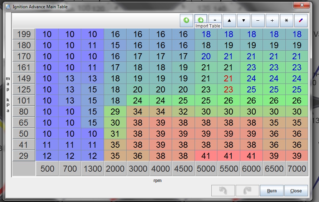The width and height of the screenshot is (319, 202).
Task: Click the 39 cell at 29 kPa, 7000 rpm
Action: [297, 156]
